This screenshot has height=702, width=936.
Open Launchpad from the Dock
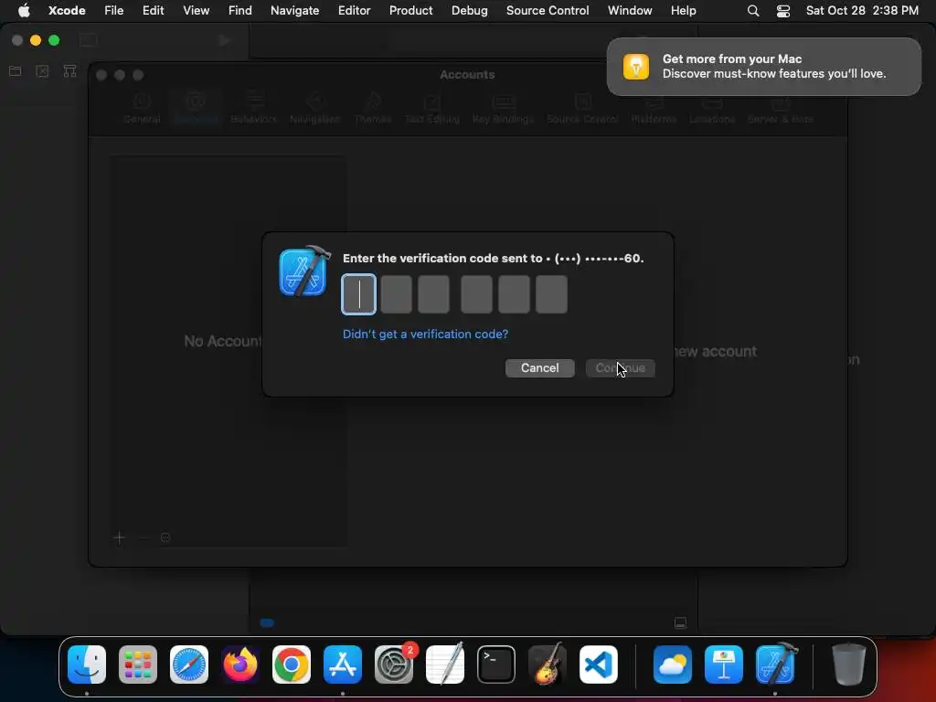138,665
